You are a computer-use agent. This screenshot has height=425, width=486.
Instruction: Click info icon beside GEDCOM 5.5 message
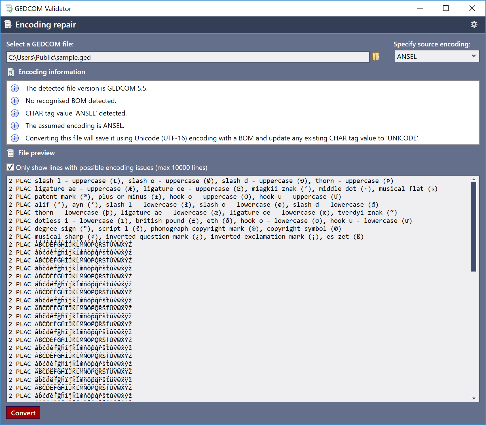[15, 88]
